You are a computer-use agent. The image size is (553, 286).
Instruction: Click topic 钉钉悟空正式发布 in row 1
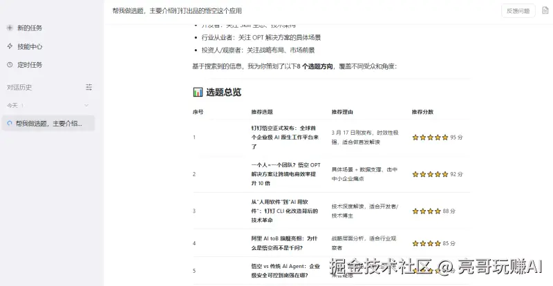click(285, 137)
